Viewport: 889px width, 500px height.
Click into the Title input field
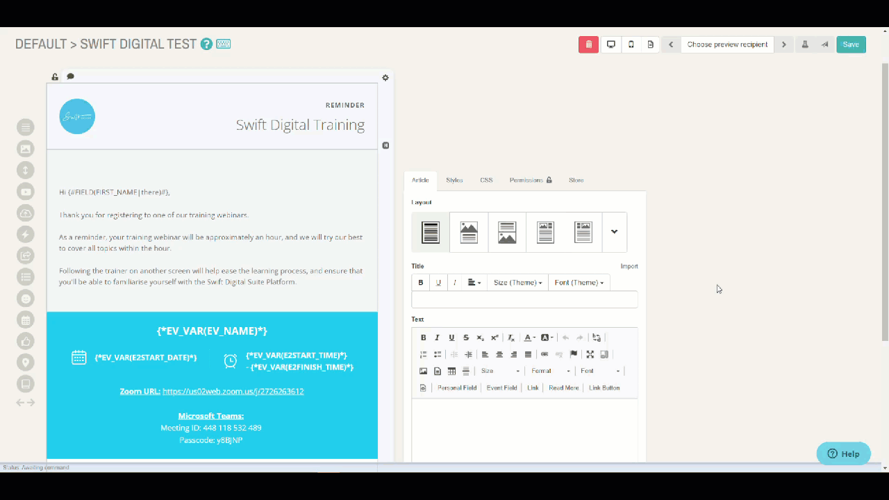coord(524,300)
